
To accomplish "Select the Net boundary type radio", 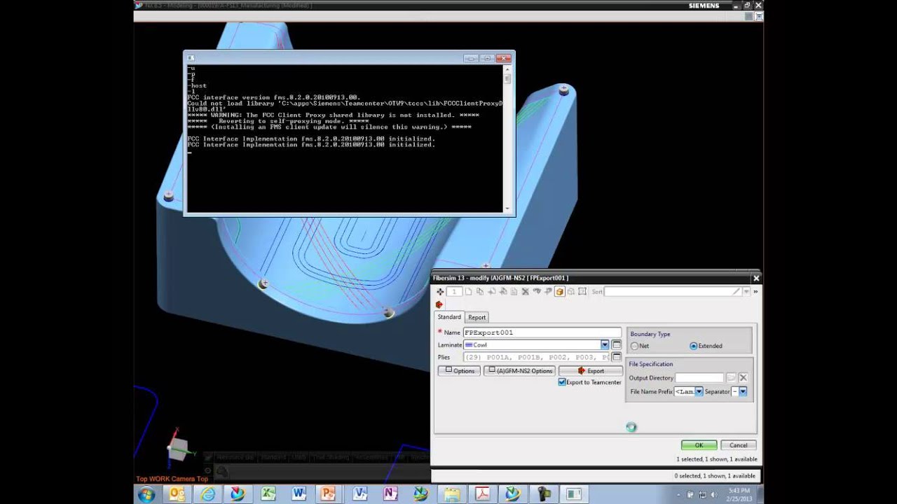I will click(634, 346).
